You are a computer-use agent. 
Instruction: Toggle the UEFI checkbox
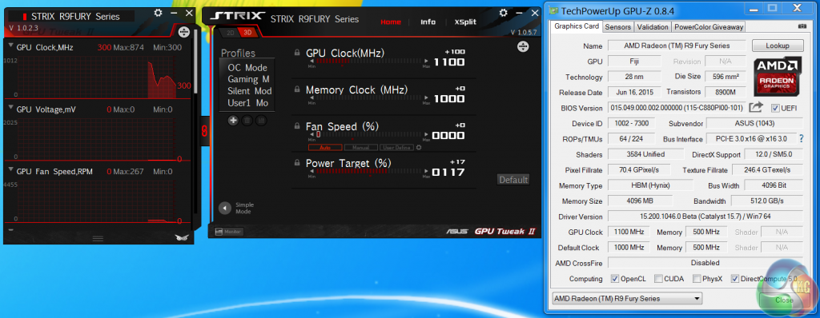coord(775,108)
